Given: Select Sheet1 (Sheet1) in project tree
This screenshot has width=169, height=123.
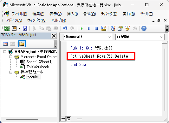Looking at the screenshot, I should 39,62.
